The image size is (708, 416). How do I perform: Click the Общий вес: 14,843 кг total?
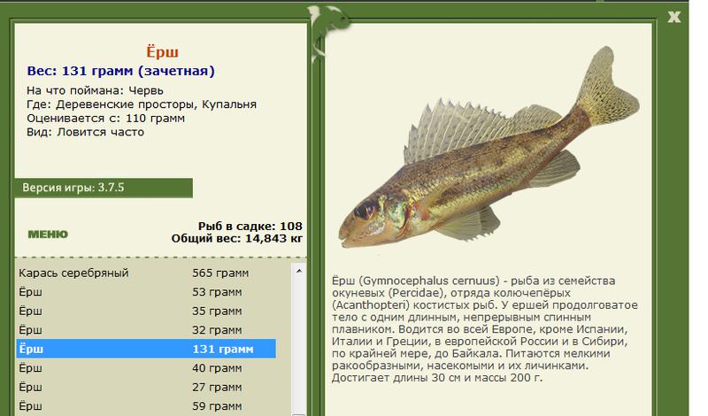[236, 238]
